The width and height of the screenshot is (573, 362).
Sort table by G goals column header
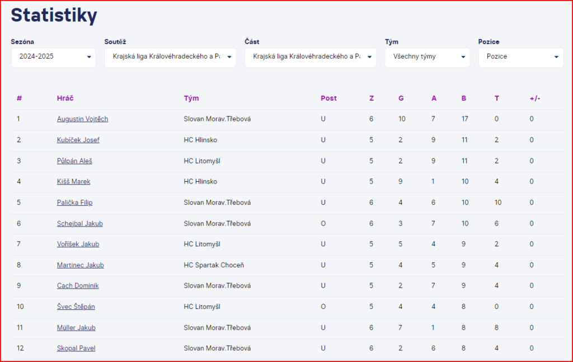401,98
